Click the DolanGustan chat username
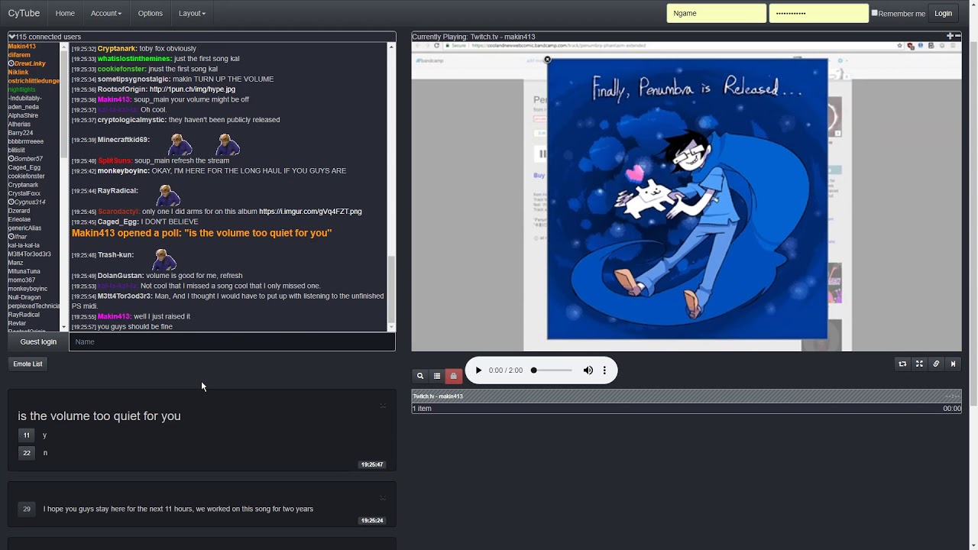 120,276
